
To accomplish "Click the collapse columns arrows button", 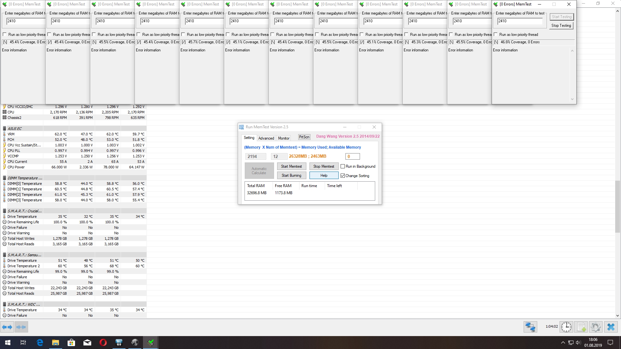I will (x=21, y=327).
